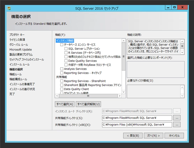This screenshot has height=148, width=194.
Task: Focus 共有機能ディレクトリ (x86) path field
Action: (137, 125)
